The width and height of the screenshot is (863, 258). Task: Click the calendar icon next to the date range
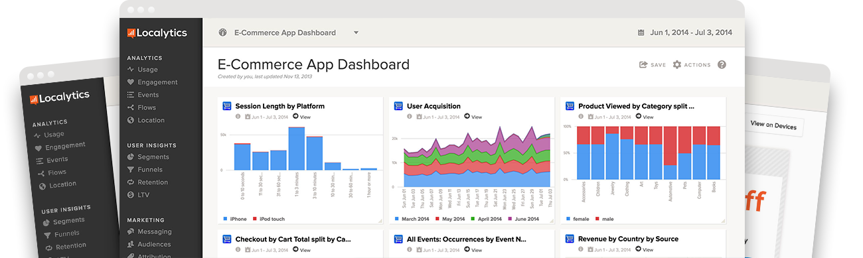point(641,32)
